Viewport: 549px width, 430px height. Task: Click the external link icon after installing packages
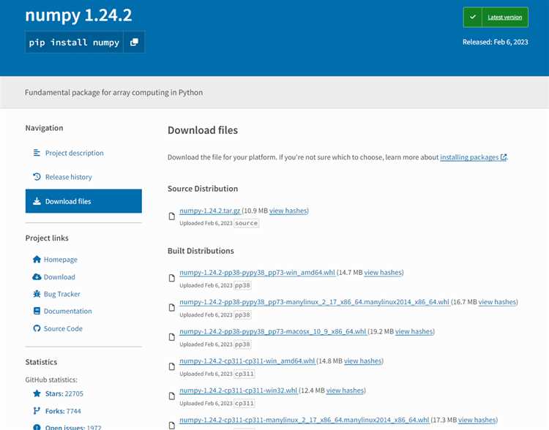click(x=504, y=157)
